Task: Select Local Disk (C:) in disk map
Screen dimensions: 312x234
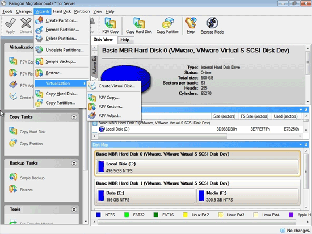Action: coord(197,167)
